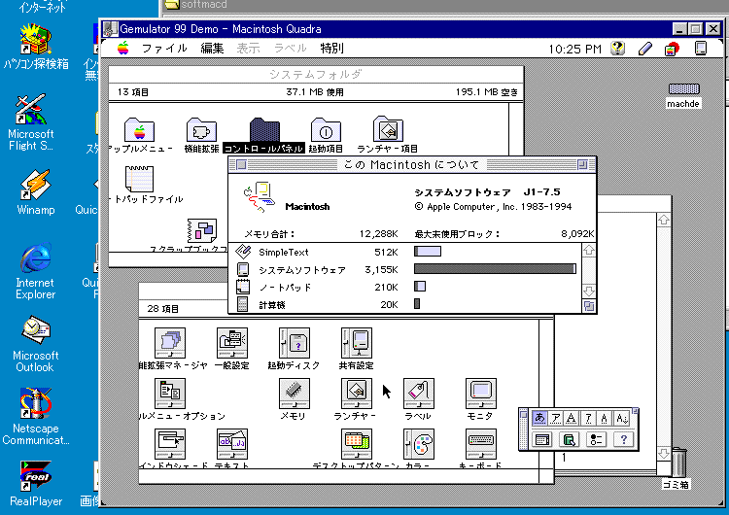729x515 pixels.
Task: Open the モニタ control panel
Action: (481, 394)
